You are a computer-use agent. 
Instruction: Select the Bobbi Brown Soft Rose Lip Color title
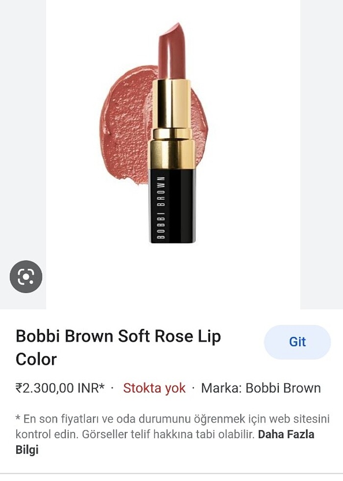point(118,345)
